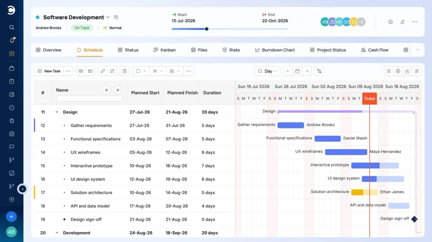This screenshot has height=242, width=432.
Task: Click the New Task button
Action: pyautogui.click(x=49, y=71)
